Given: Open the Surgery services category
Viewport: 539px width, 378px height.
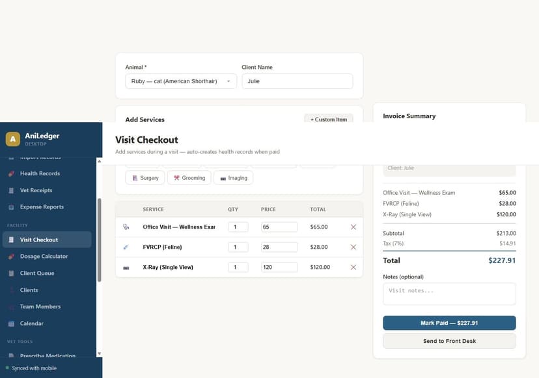Looking at the screenshot, I should tap(145, 177).
